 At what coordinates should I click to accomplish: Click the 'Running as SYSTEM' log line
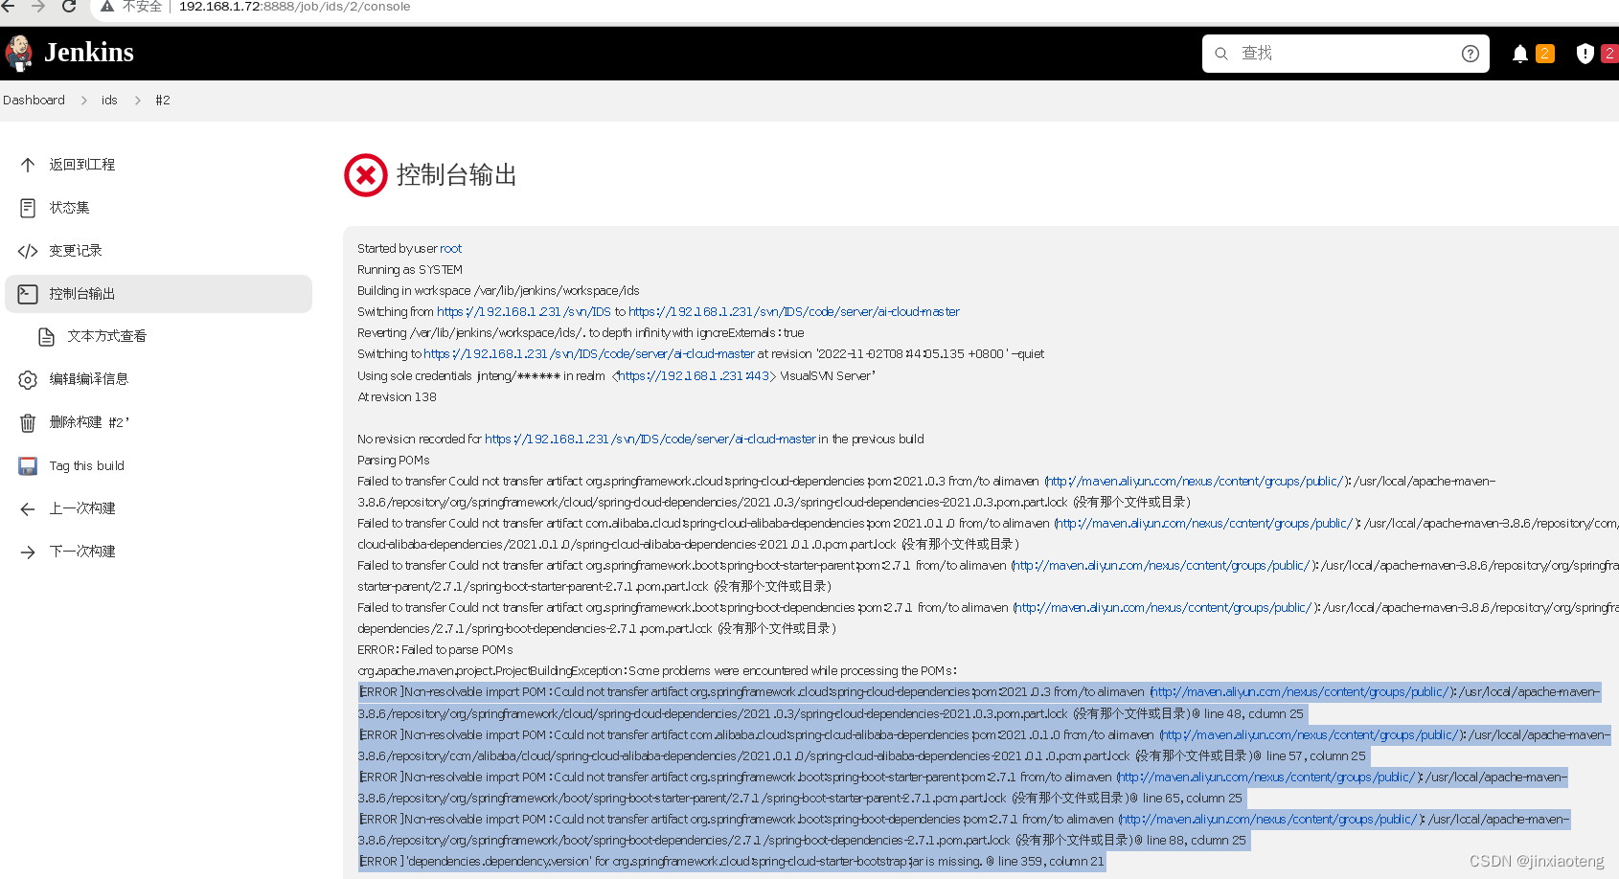(410, 270)
